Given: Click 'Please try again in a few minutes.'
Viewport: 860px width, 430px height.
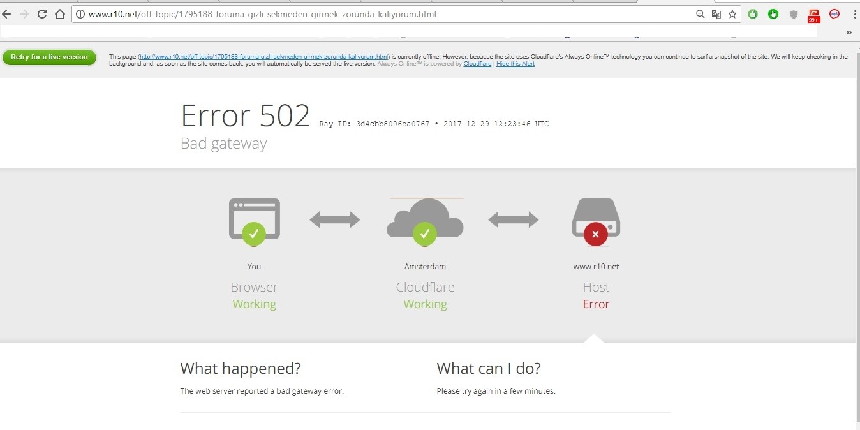Looking at the screenshot, I should [x=496, y=391].
